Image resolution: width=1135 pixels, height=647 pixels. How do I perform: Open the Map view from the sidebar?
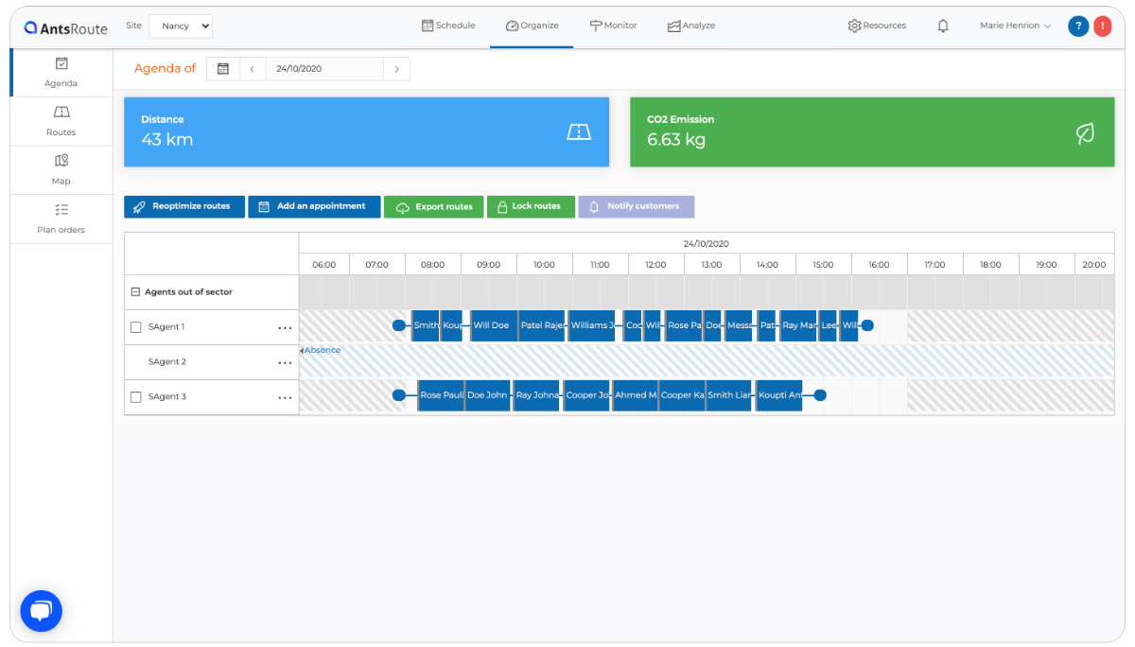(x=61, y=168)
